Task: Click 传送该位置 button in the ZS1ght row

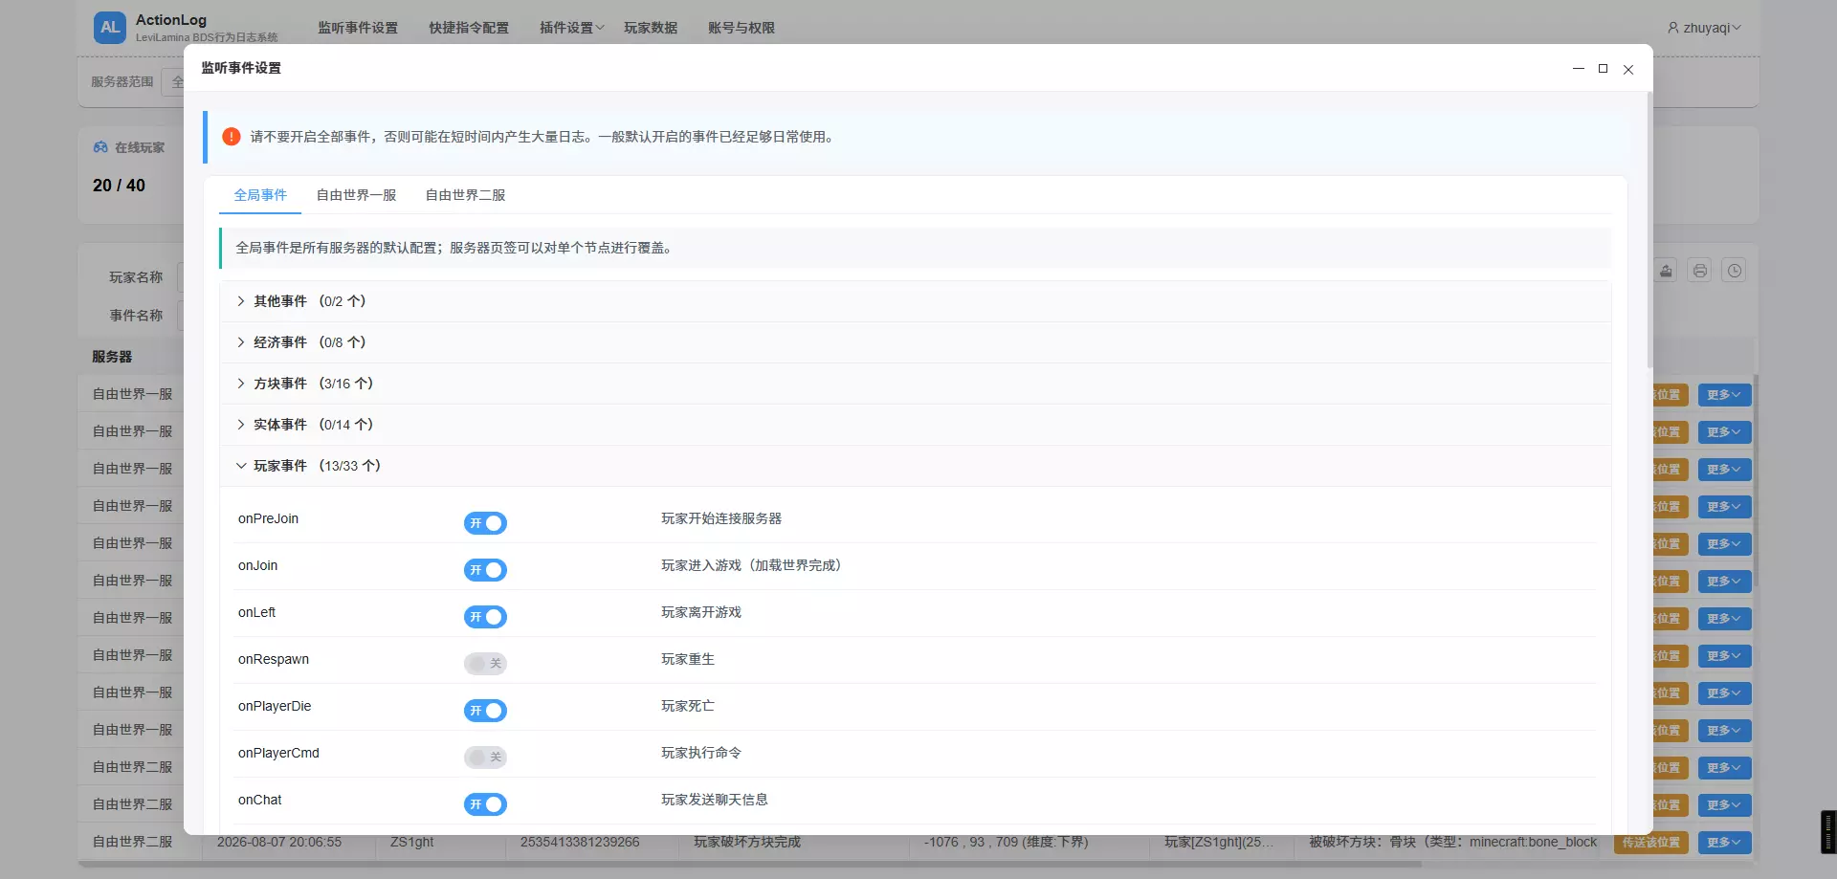Action: pyautogui.click(x=1651, y=843)
